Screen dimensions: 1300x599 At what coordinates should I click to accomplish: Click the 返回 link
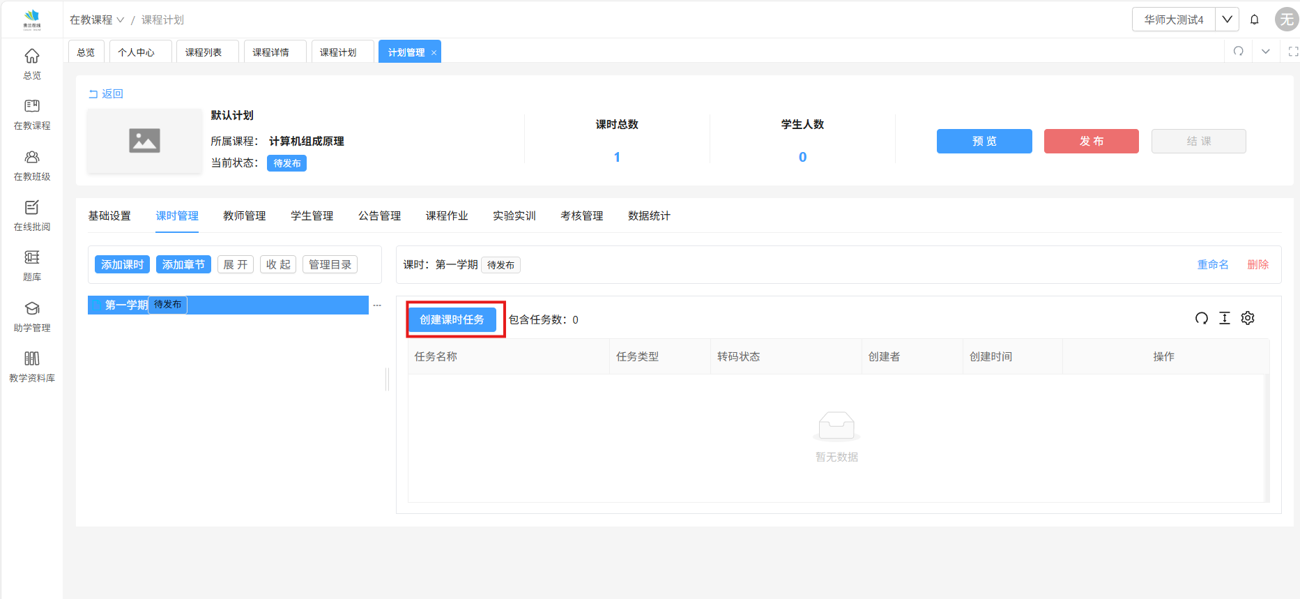(106, 94)
